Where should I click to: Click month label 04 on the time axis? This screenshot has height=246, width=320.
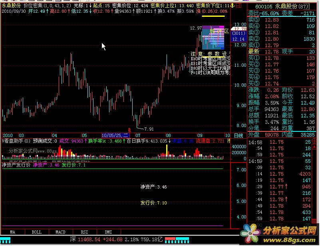coord(54,135)
